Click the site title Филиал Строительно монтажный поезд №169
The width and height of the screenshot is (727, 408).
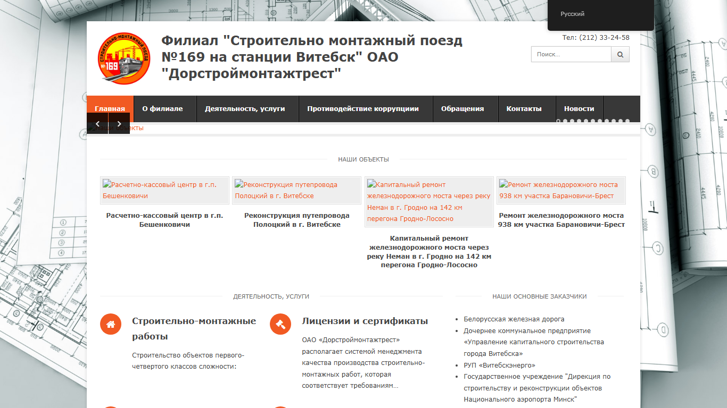tap(312, 57)
